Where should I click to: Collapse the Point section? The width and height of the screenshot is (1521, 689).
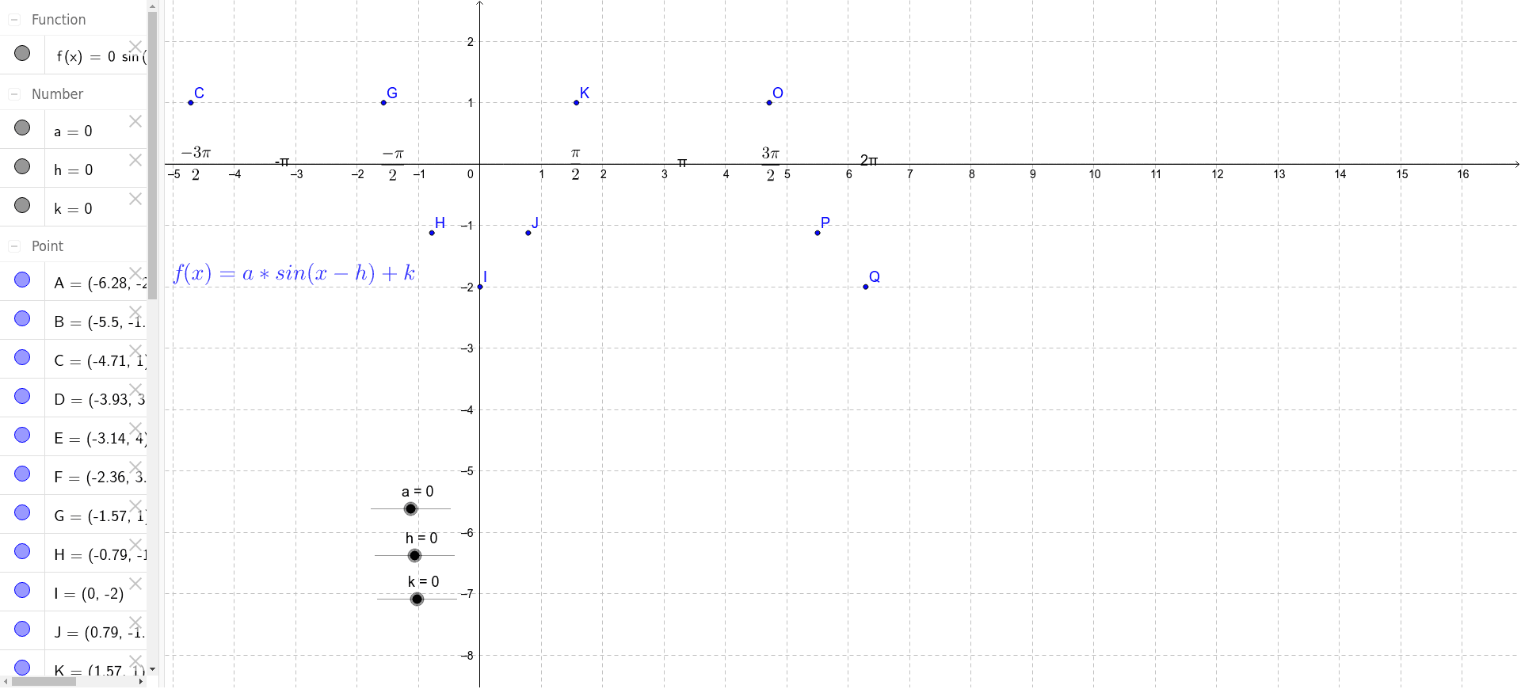tap(13, 246)
